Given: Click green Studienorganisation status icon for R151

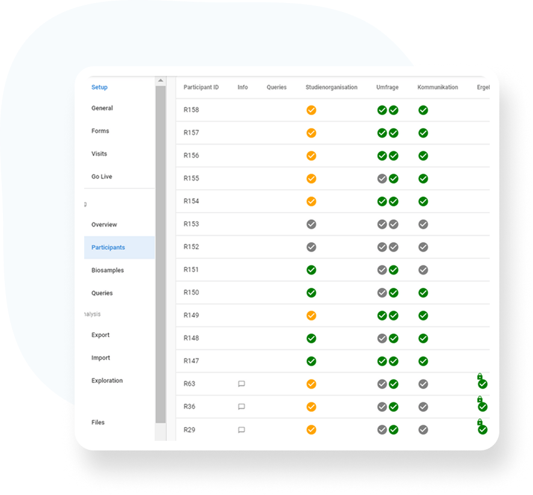Looking at the screenshot, I should [311, 270].
